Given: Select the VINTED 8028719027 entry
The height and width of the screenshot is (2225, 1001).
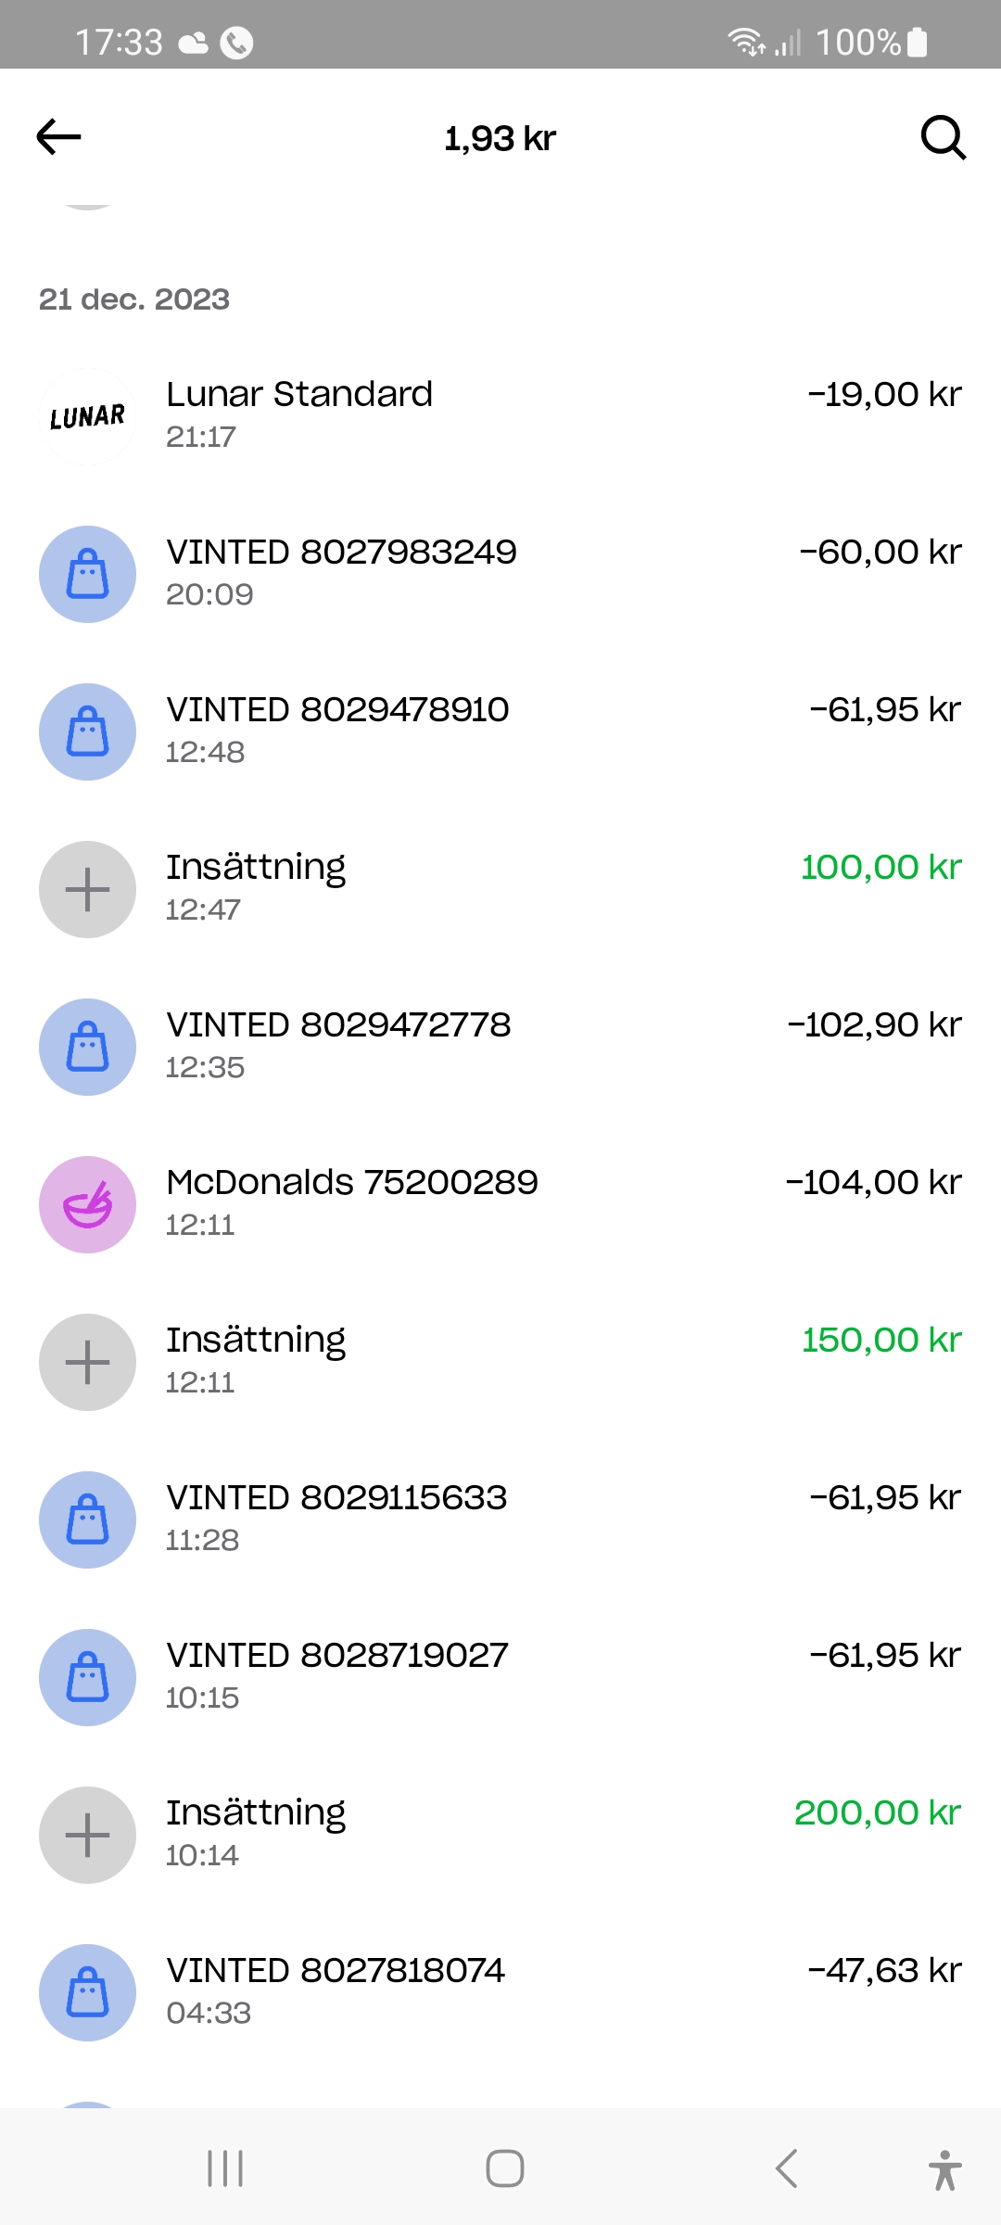Looking at the screenshot, I should click(500, 1675).
